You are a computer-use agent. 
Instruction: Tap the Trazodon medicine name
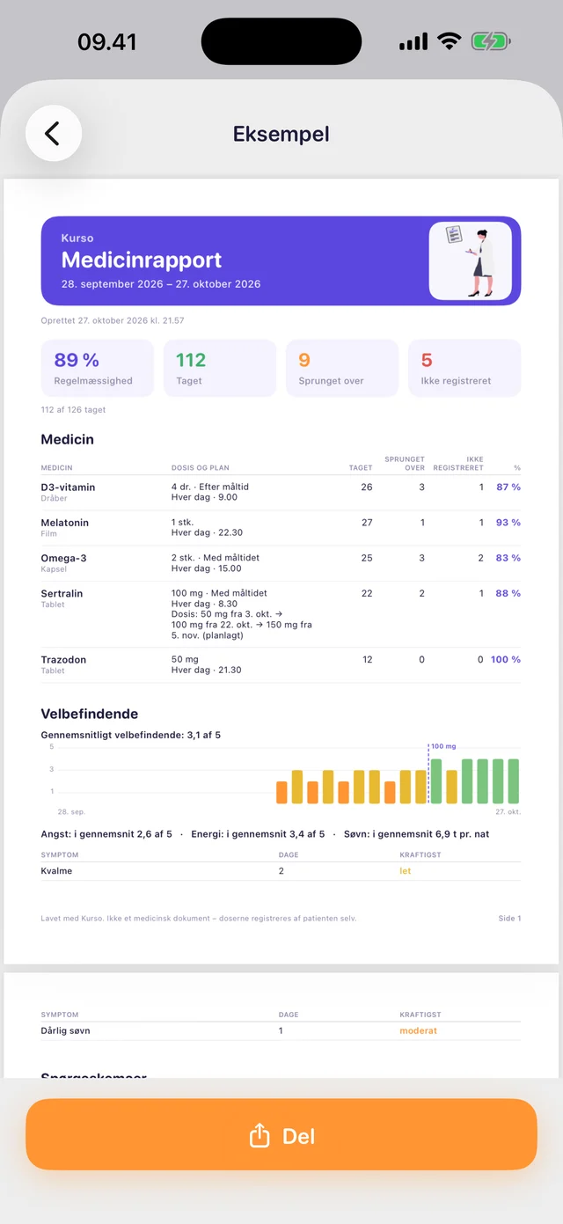(x=63, y=659)
